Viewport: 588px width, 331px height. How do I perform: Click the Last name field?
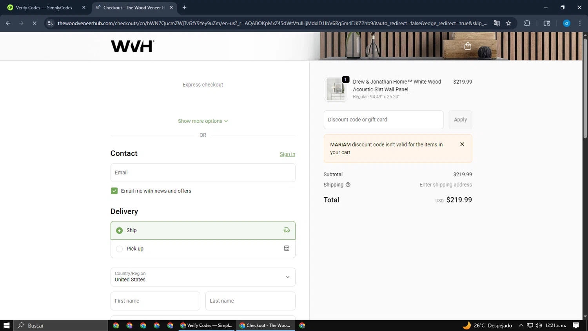pyautogui.click(x=250, y=301)
